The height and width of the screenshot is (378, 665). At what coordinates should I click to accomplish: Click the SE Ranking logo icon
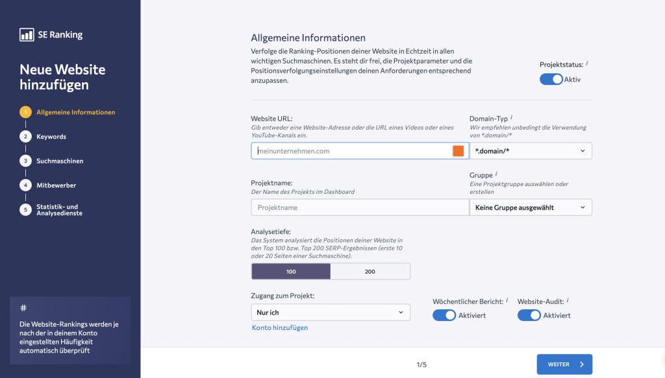click(27, 34)
